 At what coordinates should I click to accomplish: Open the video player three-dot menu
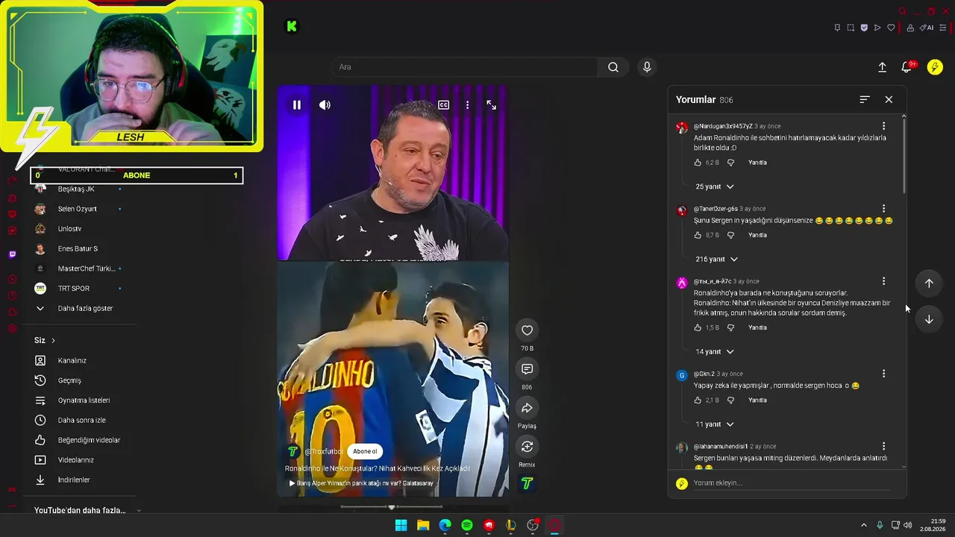468,105
